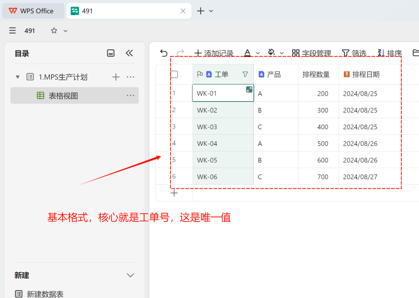Image resolution: width=419 pixels, height=298 pixels.
Task: Apply the font color tool
Action: [248, 53]
